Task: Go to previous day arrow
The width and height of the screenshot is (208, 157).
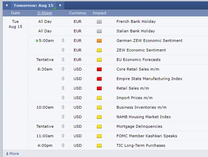Action: click(x=7, y=5)
